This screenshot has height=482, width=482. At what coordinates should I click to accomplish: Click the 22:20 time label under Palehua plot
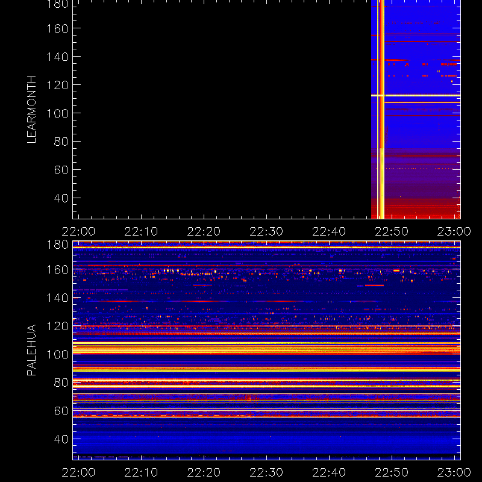[204, 472]
